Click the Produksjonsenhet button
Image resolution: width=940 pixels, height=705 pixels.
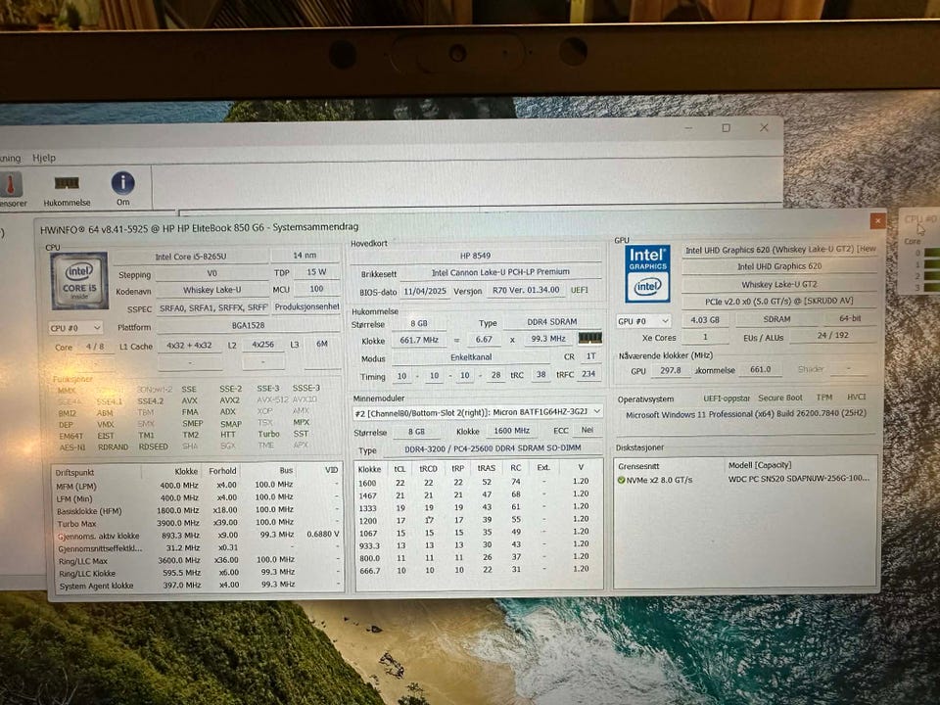306,306
